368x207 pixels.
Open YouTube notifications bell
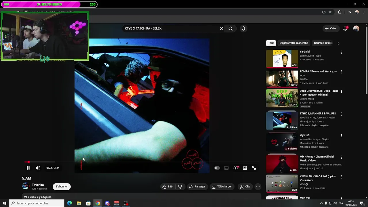pyautogui.click(x=345, y=28)
